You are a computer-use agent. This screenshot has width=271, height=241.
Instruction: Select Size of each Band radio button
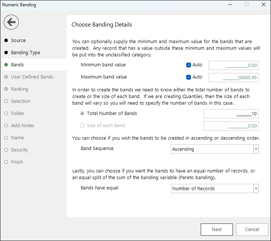tap(82, 126)
